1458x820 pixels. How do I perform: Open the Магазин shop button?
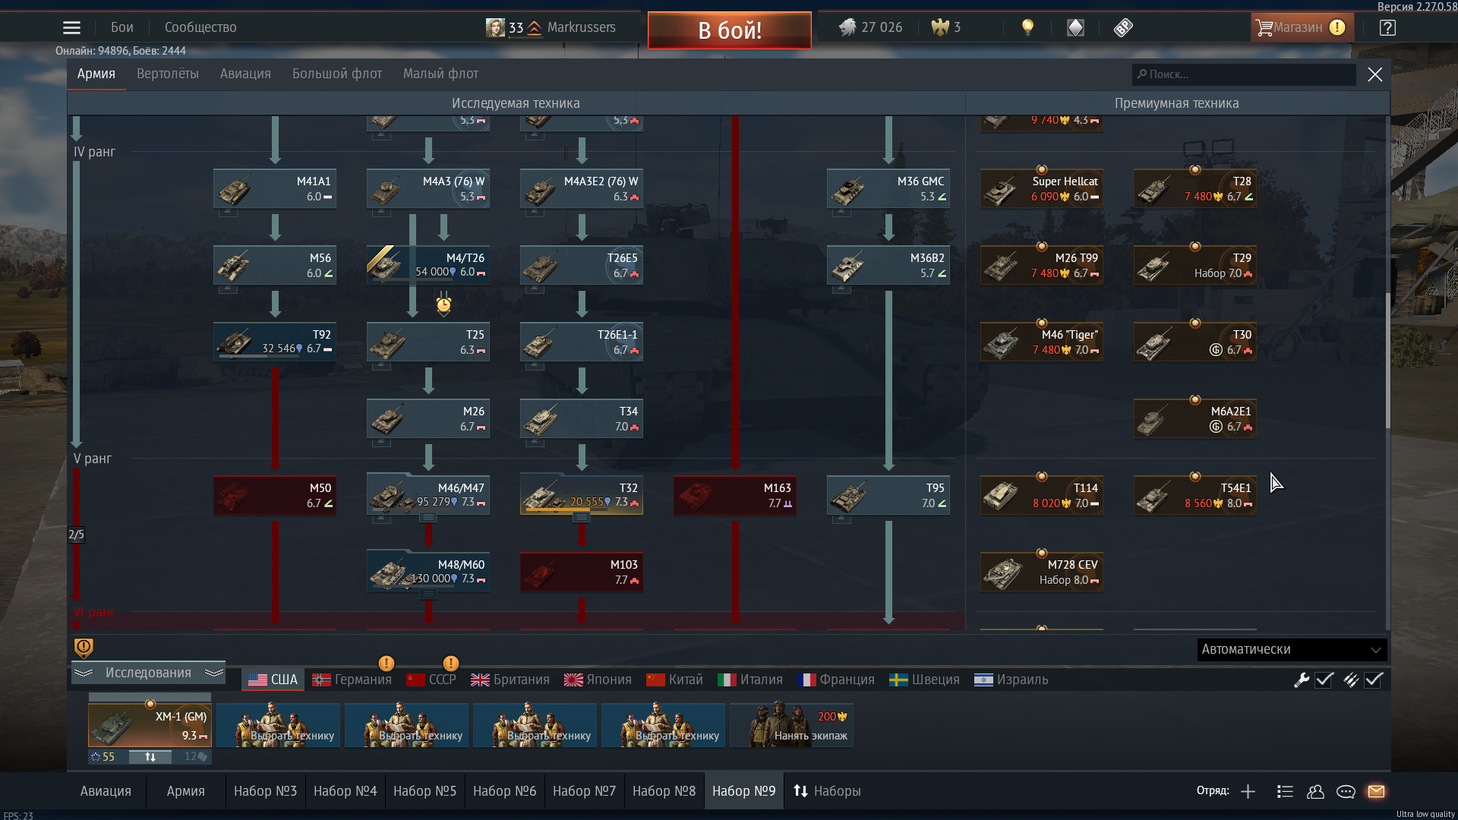(x=1301, y=28)
